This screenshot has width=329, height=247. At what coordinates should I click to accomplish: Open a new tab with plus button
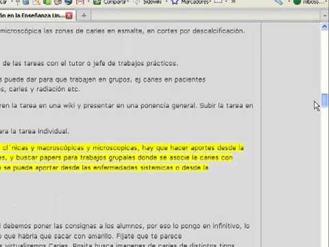[84, 16]
